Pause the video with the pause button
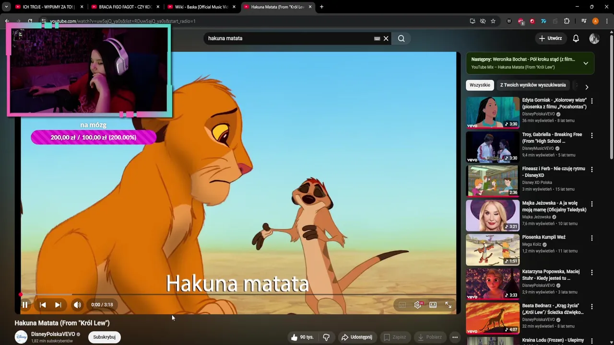The height and width of the screenshot is (345, 614). click(25, 305)
